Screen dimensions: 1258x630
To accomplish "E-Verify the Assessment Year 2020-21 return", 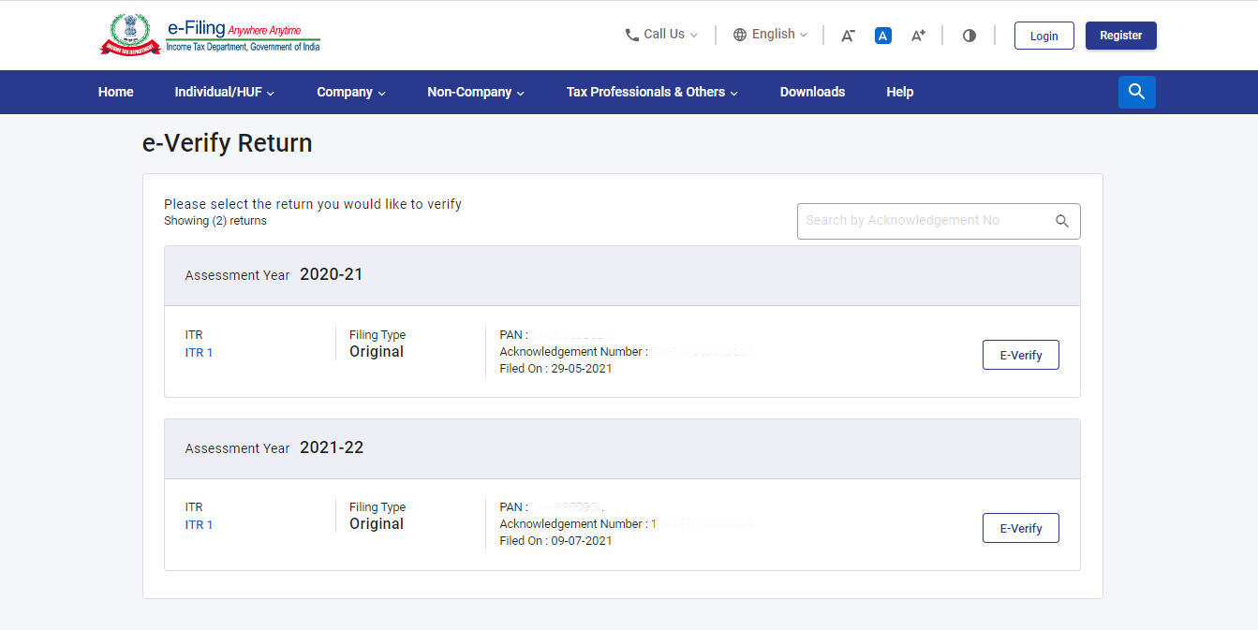I will (x=1020, y=354).
